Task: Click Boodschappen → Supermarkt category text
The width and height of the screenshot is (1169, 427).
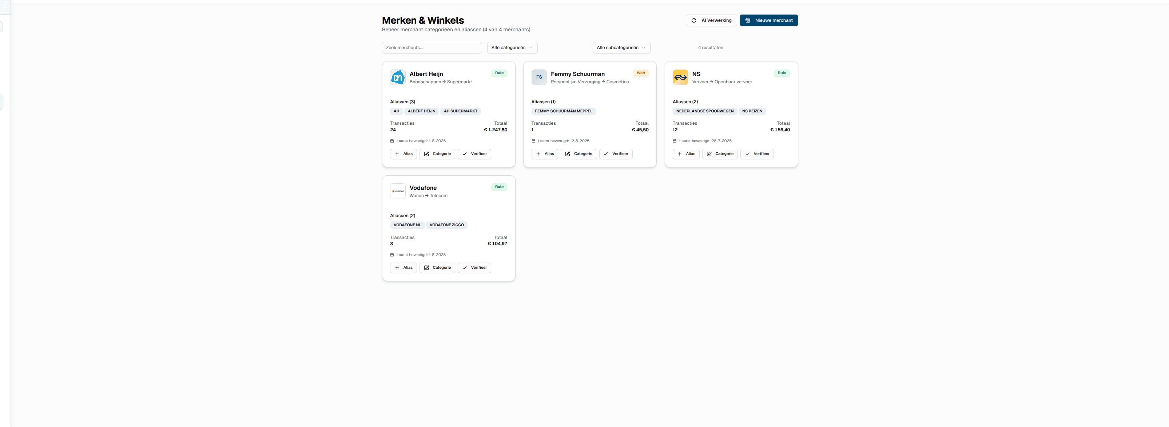Action: coord(441,82)
